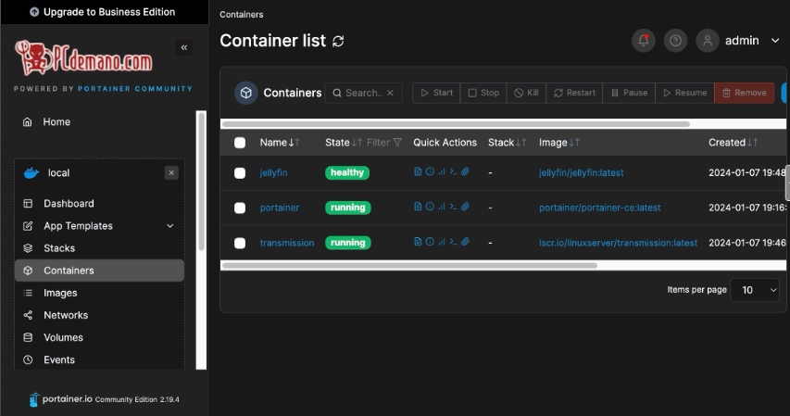Viewport: 790px width, 416px height.
Task: Attach to the transmission container console
Action: [465, 242]
